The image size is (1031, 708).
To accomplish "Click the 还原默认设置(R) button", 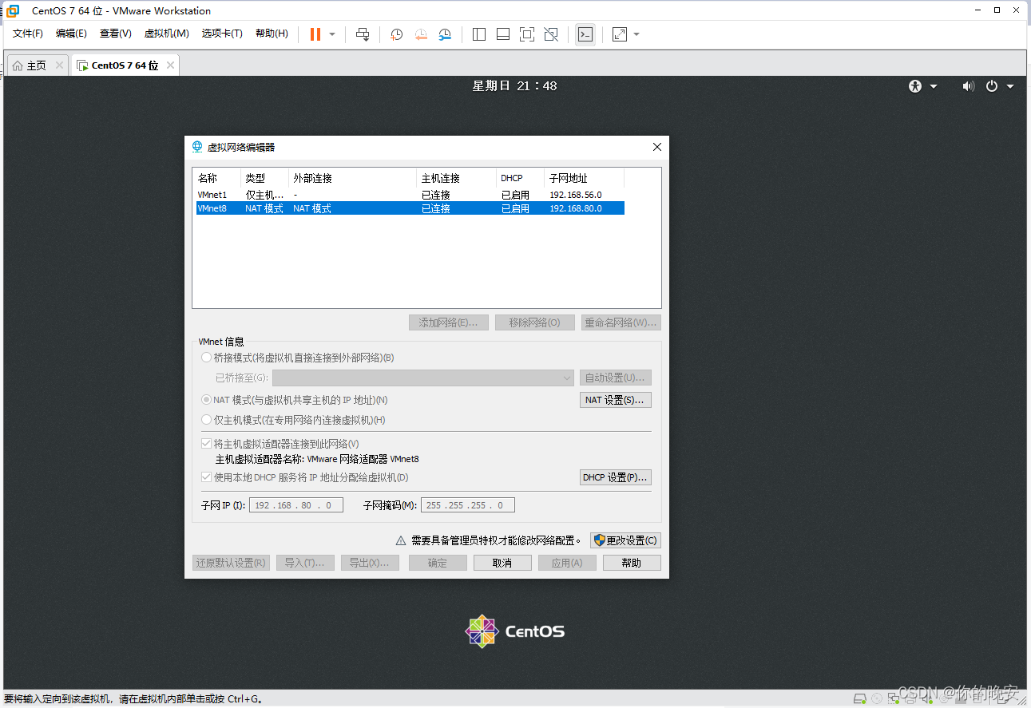I will (231, 563).
